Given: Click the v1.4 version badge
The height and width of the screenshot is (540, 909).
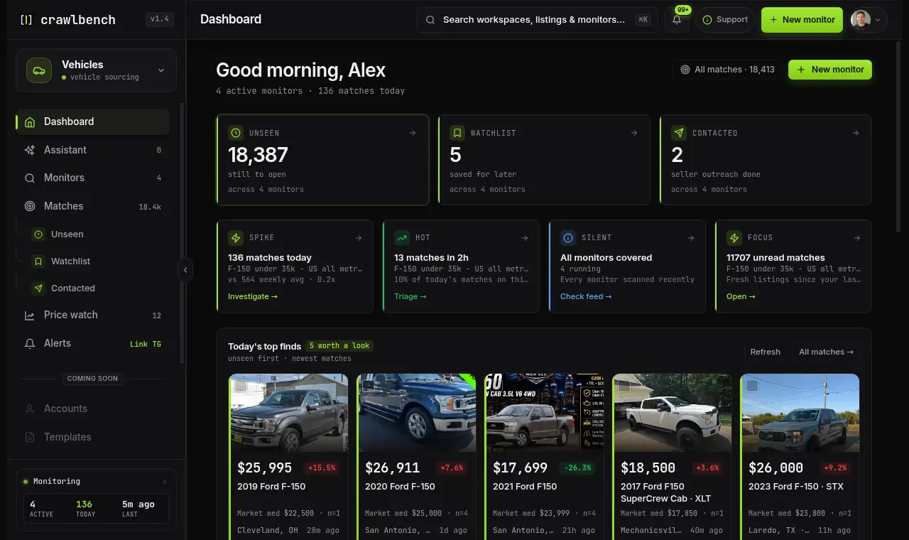Looking at the screenshot, I should [x=160, y=19].
